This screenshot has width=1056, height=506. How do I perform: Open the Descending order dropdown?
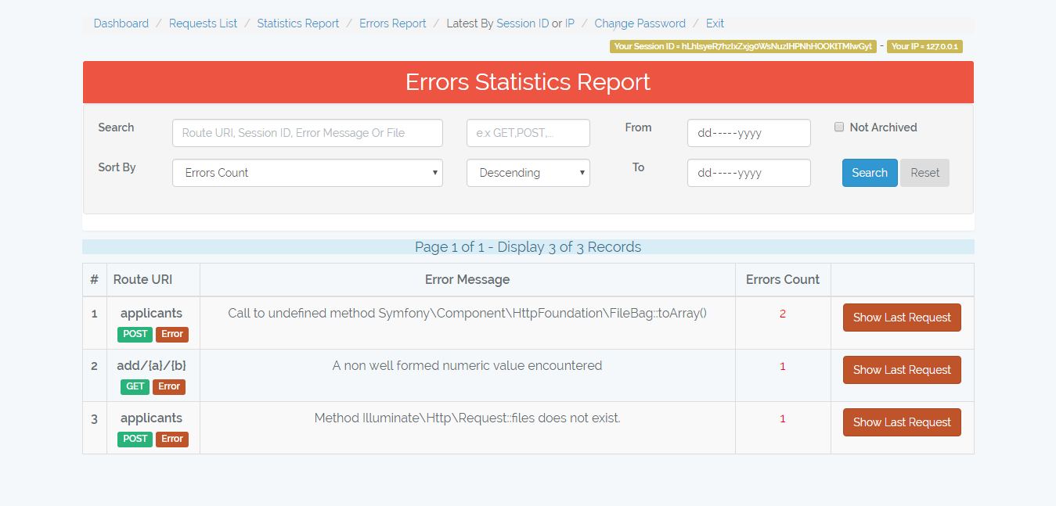point(528,173)
